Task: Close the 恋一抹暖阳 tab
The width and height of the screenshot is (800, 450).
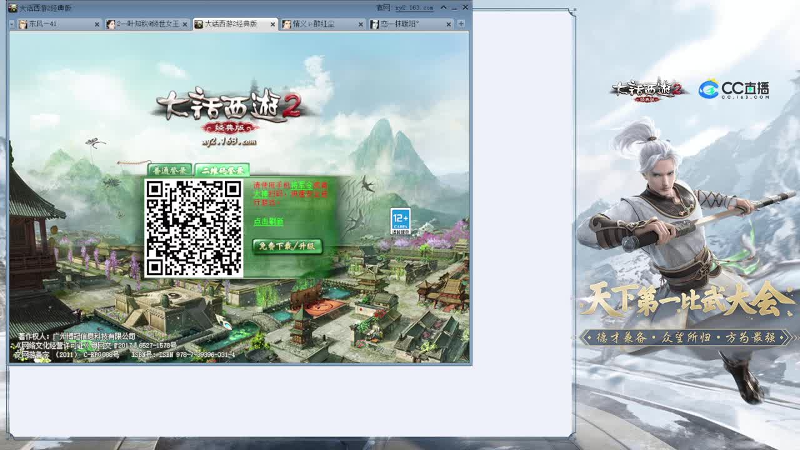Action: pyautogui.click(x=449, y=24)
